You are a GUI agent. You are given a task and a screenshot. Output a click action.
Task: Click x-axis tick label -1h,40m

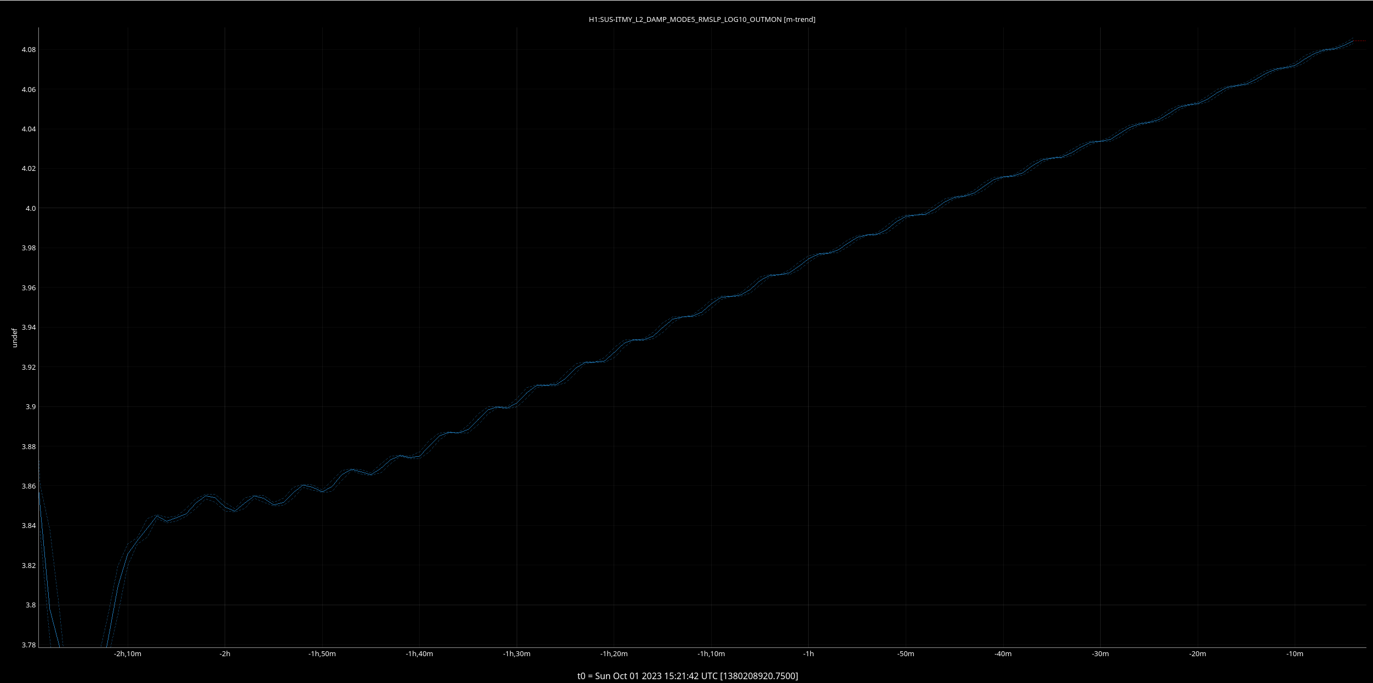[x=419, y=654]
